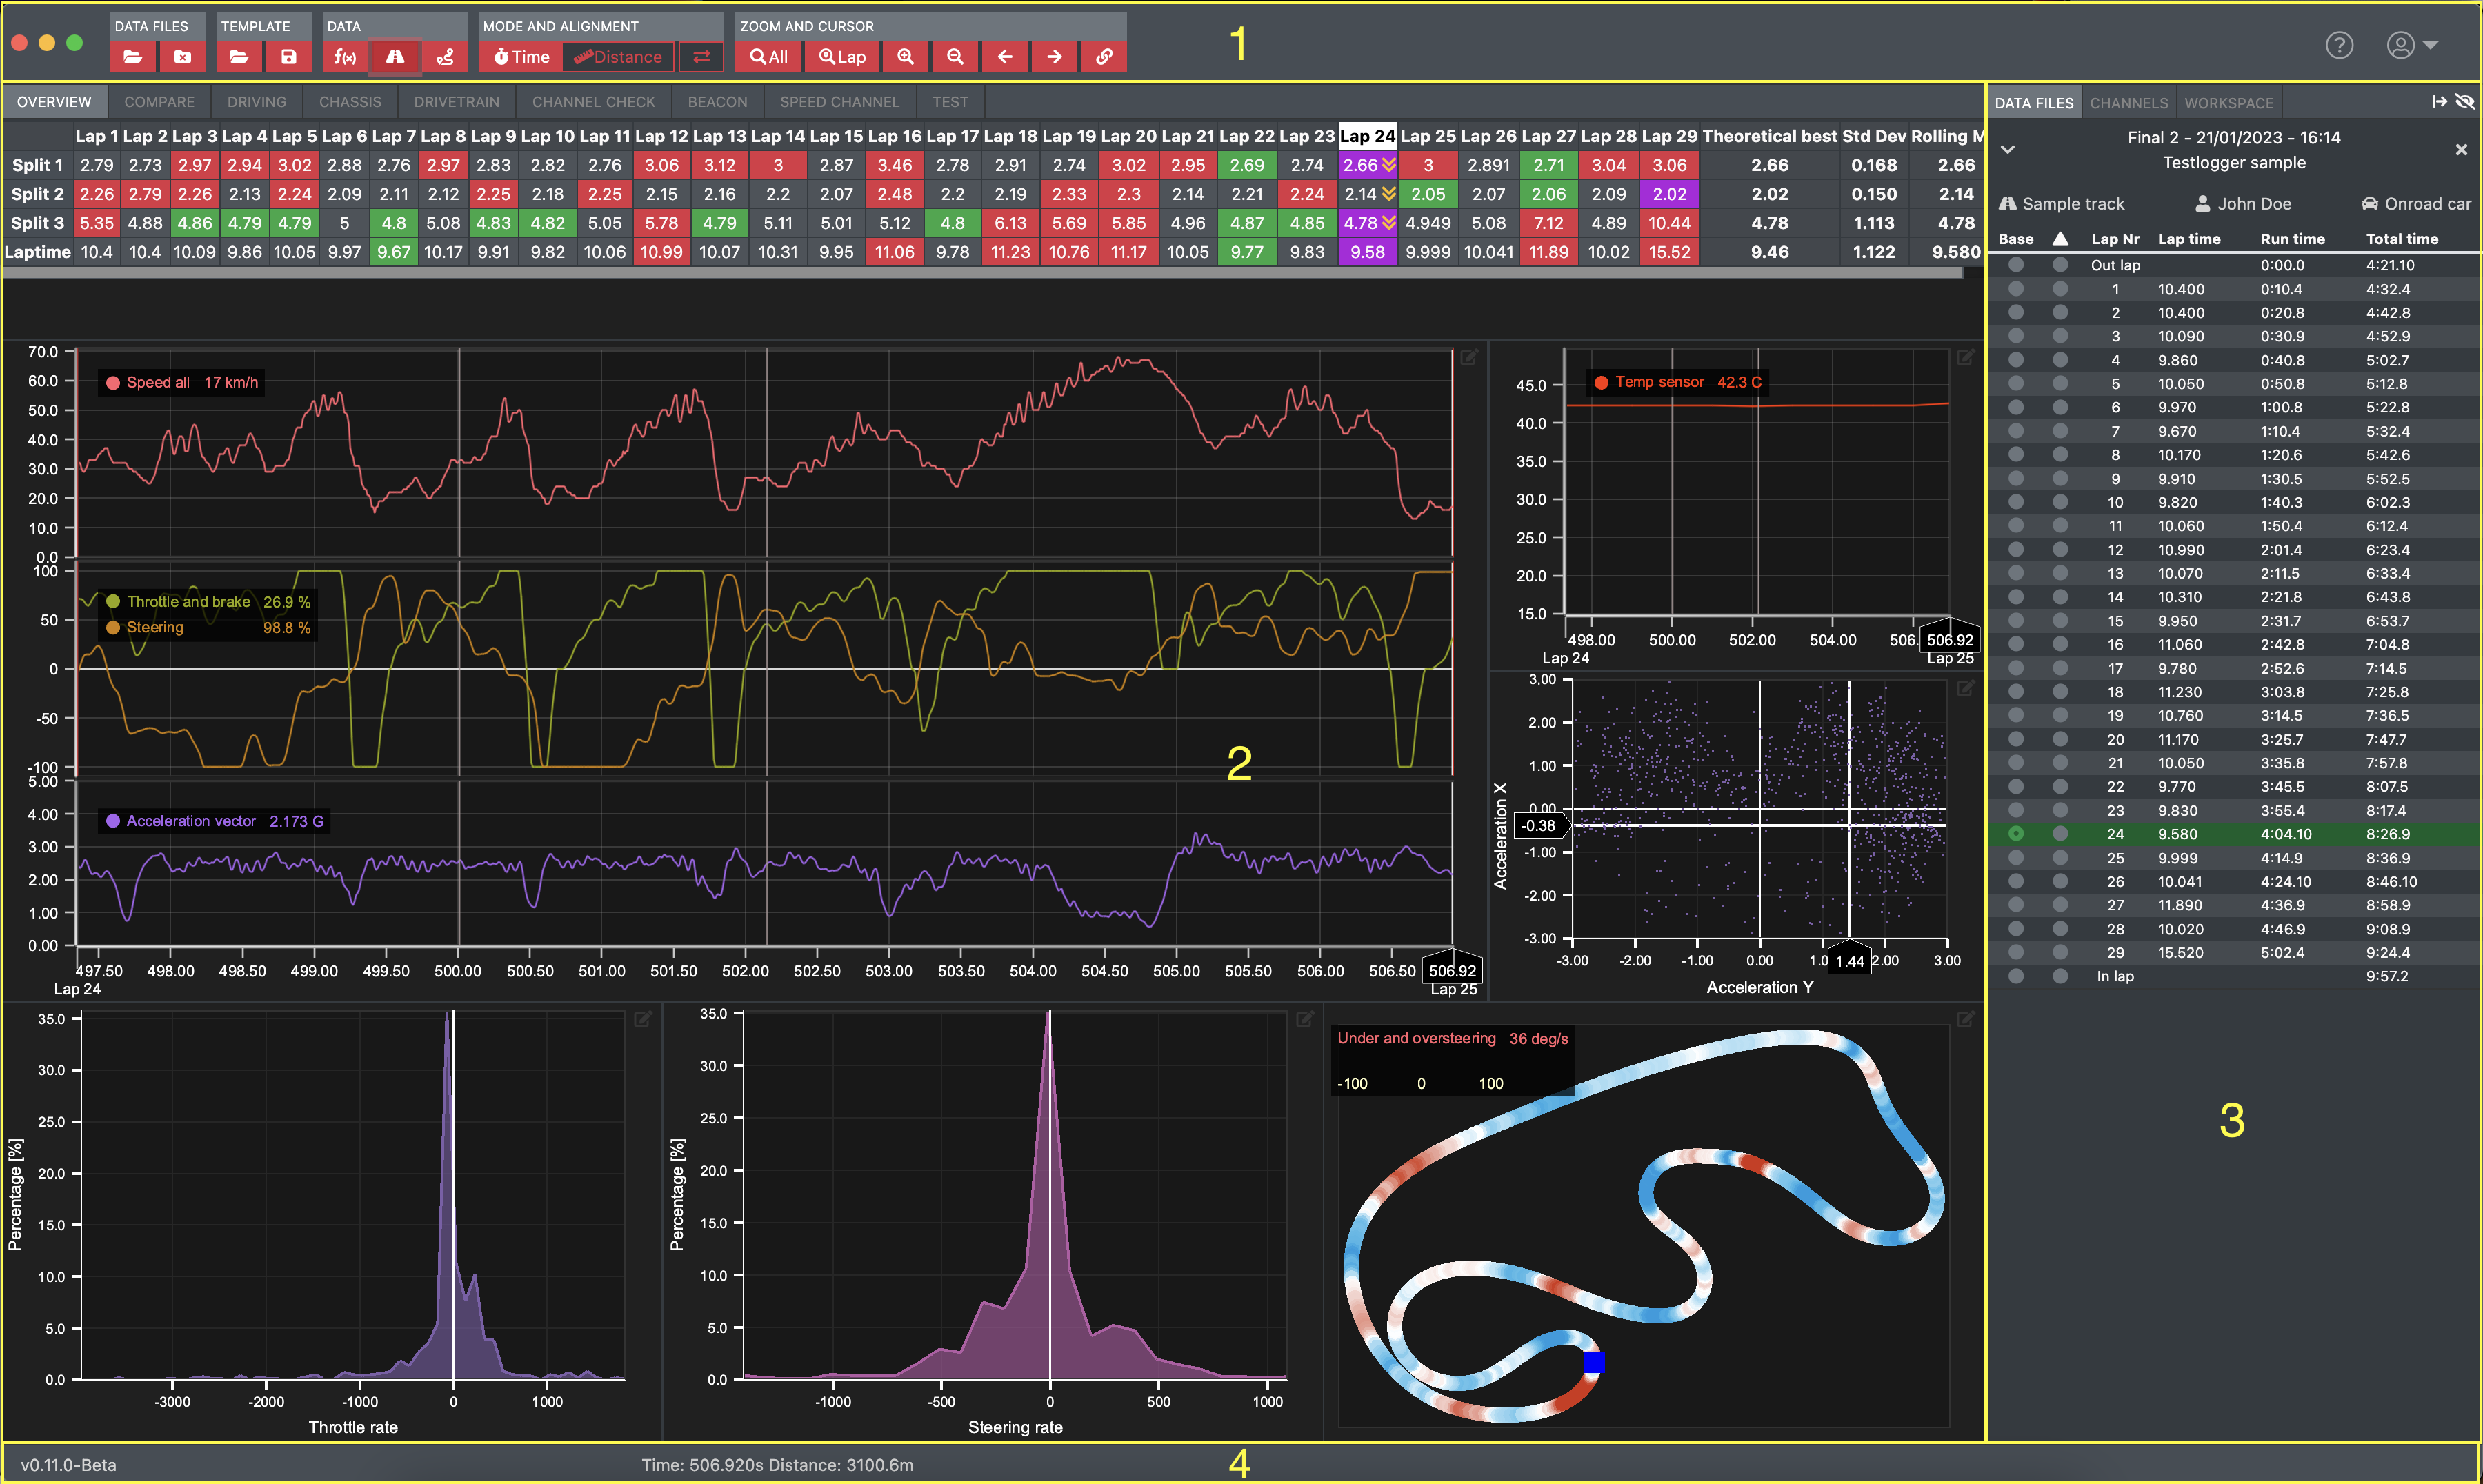
Task: Toggle hidden-eye icon in data panel header
Action: (x=2465, y=102)
